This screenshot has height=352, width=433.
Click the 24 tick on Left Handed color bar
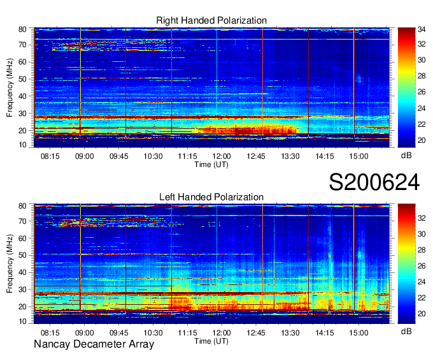pyautogui.click(x=422, y=282)
